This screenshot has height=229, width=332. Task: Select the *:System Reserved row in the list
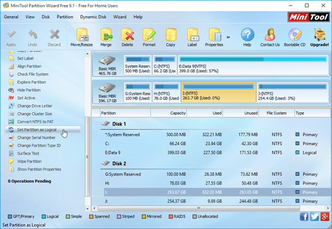click(x=211, y=134)
